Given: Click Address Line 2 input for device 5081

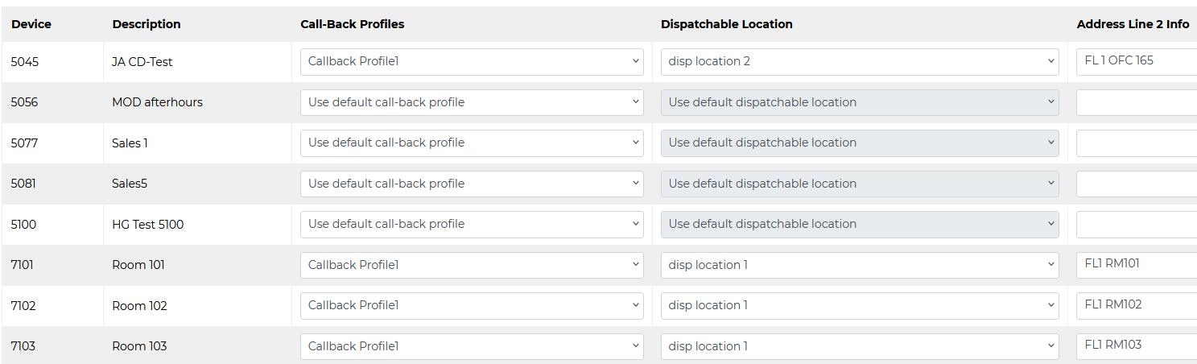Looking at the screenshot, I should click(x=1136, y=184).
